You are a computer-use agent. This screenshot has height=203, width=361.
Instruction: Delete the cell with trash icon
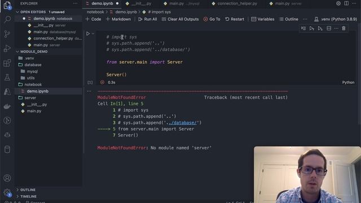point(344,28)
